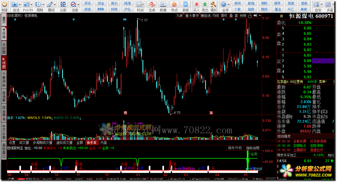Open the 多窗 multi-window icon
The image size is (337, 182).
click(328, 4)
